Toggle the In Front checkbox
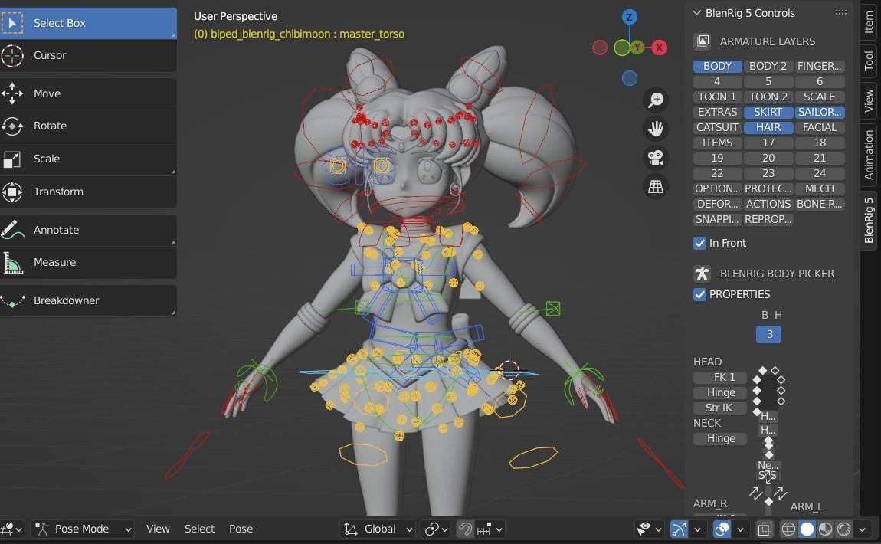881x544 pixels. [699, 244]
